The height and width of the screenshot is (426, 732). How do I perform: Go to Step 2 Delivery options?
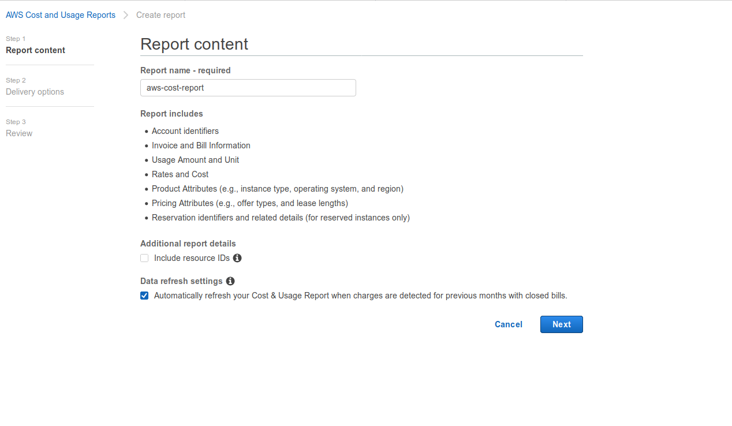[x=35, y=87]
